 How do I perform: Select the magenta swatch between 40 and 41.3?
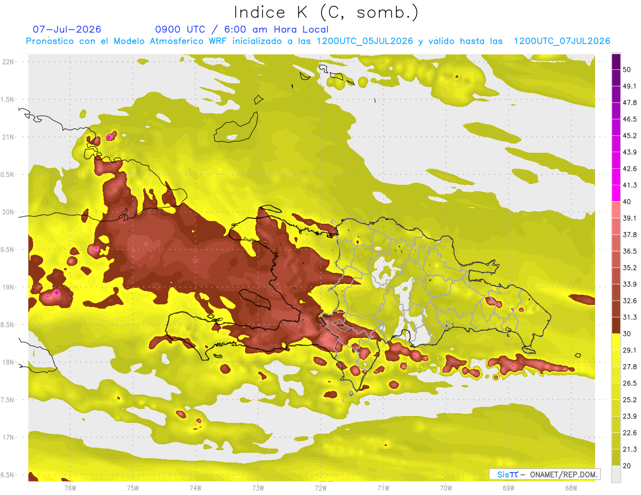[x=616, y=193]
